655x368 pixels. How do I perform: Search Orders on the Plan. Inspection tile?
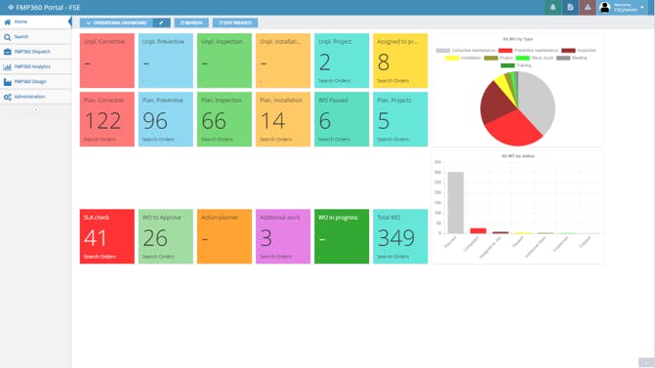click(x=217, y=139)
